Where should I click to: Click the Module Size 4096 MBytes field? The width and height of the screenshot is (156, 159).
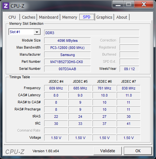pyautogui.click(x=67, y=41)
